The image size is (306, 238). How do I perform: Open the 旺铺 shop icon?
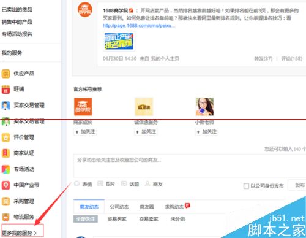pyautogui.click(x=6, y=90)
